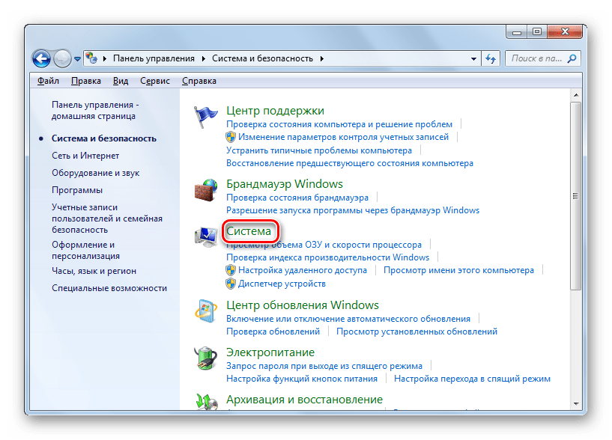Click shield icon beside Изменение параметров контроля

231,137
